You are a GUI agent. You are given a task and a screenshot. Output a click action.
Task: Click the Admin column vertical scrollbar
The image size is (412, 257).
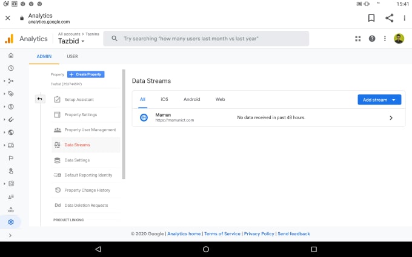[124, 124]
